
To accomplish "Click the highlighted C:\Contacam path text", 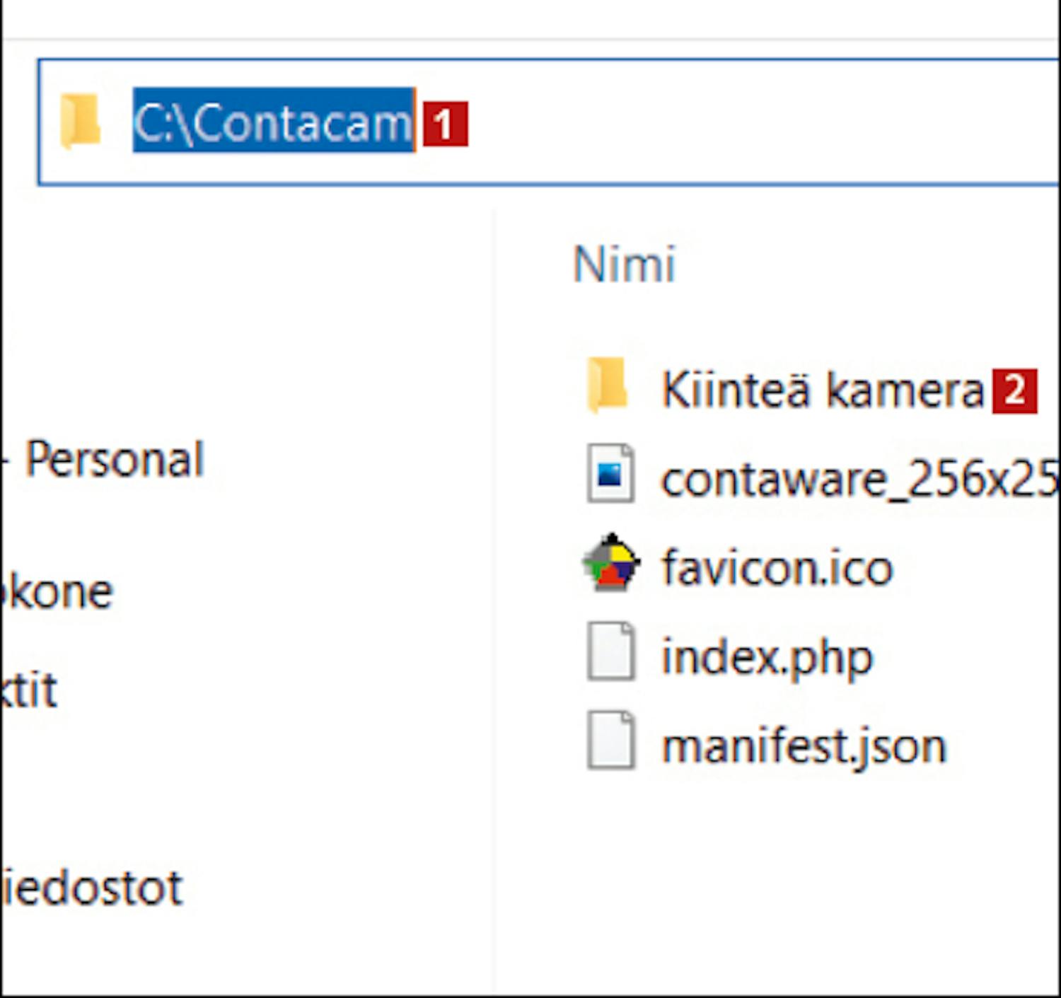I will (273, 122).
